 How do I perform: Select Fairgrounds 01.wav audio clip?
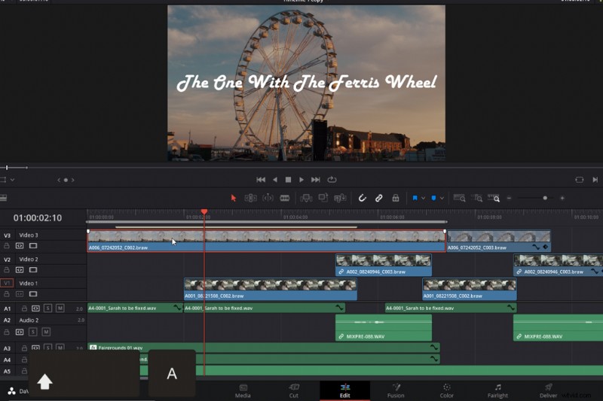pyautogui.click(x=264, y=348)
